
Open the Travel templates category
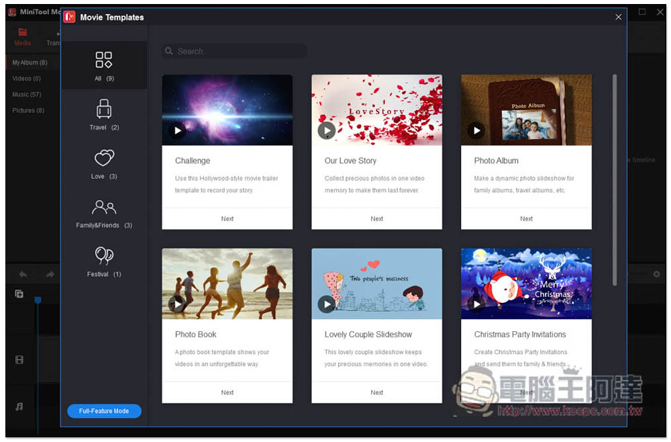pos(104,109)
